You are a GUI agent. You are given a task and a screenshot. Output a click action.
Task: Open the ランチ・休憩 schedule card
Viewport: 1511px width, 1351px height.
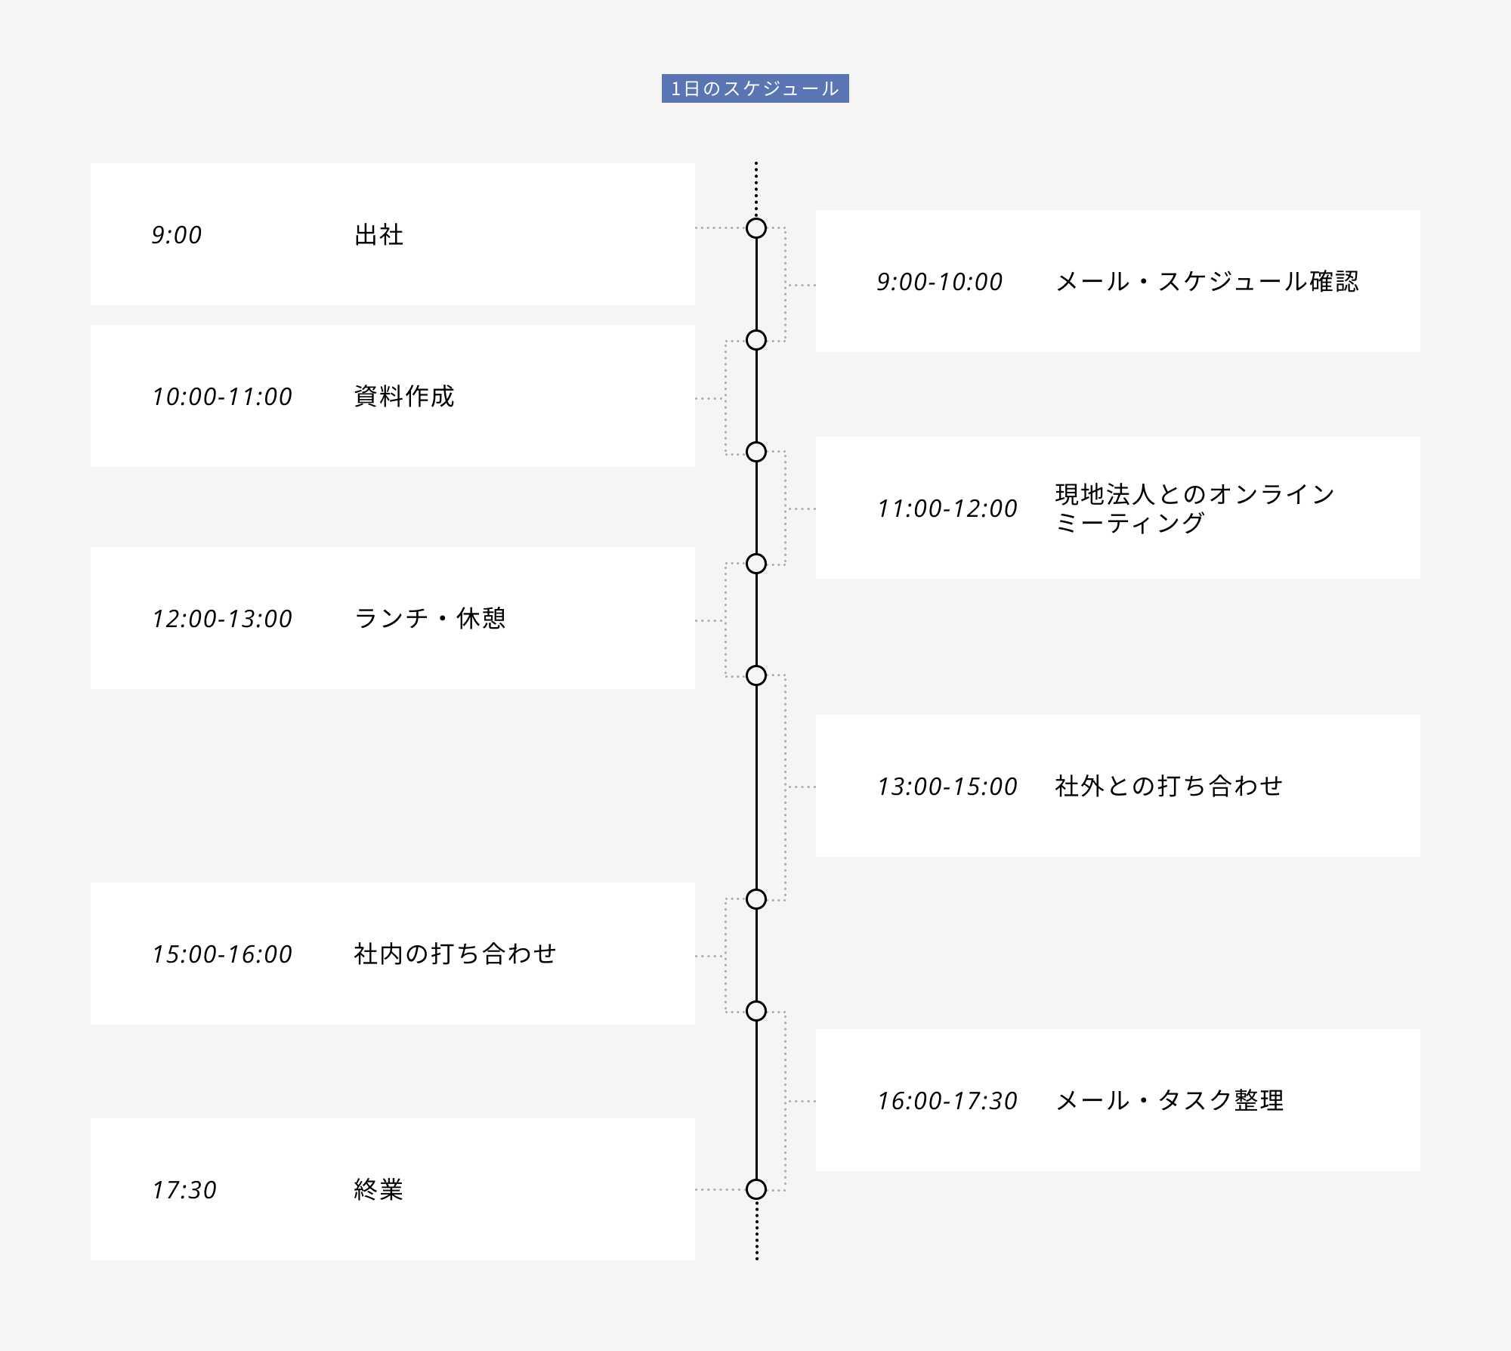coord(392,618)
